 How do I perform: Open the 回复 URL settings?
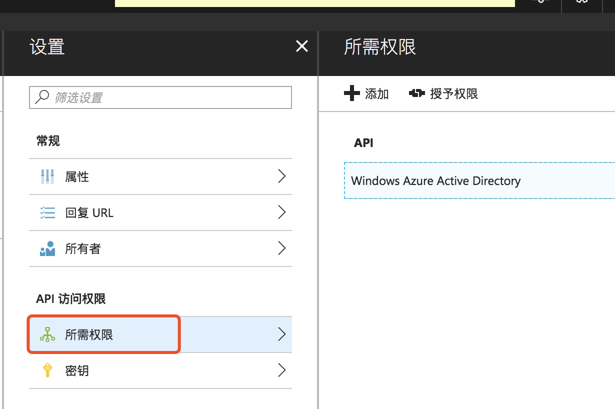(160, 212)
